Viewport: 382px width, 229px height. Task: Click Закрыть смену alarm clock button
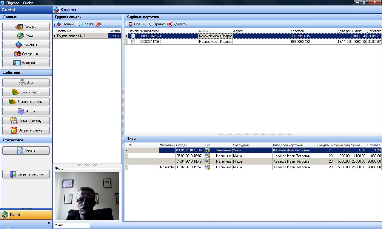point(26,130)
